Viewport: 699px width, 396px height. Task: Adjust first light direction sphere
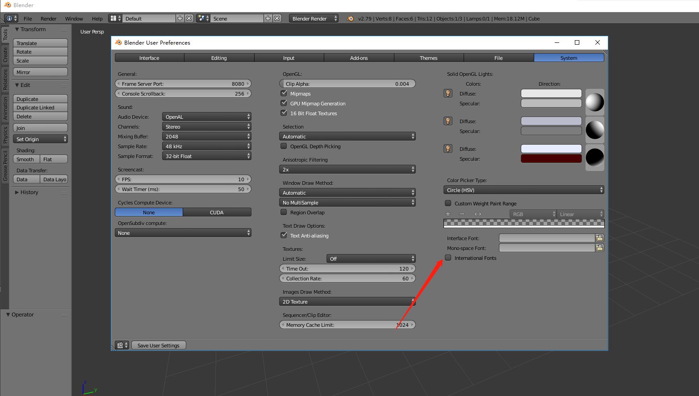click(594, 102)
